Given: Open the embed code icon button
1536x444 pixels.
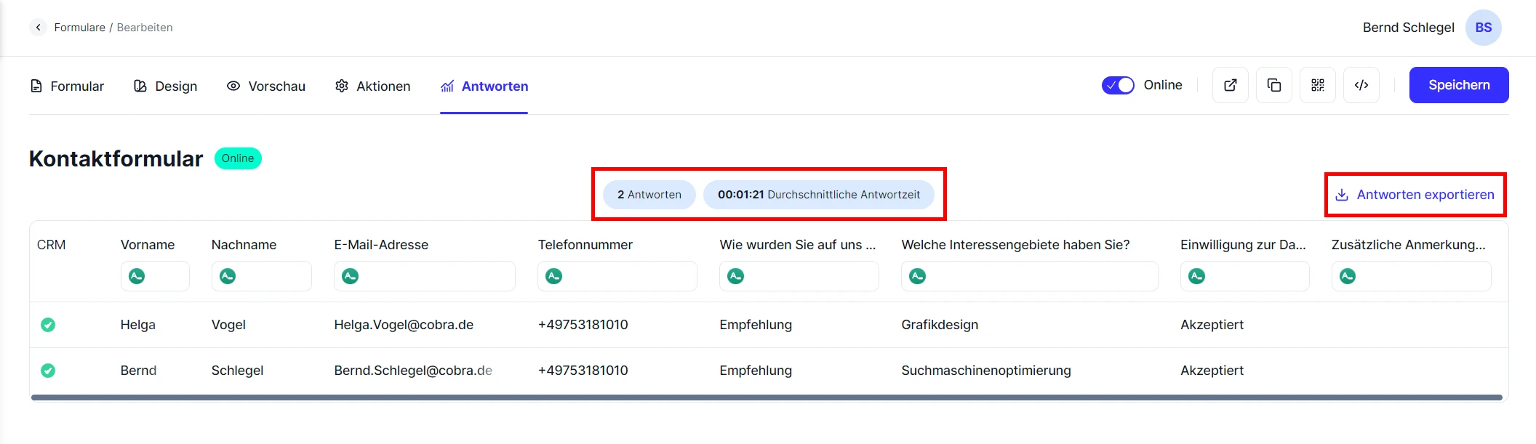Looking at the screenshot, I should [1361, 85].
